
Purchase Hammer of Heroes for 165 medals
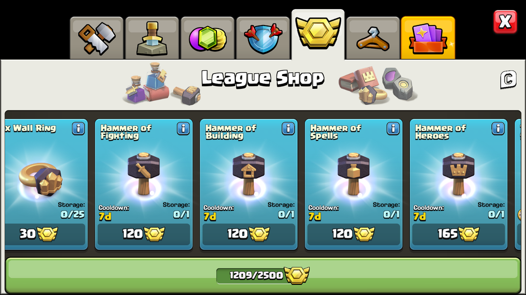coord(458,234)
